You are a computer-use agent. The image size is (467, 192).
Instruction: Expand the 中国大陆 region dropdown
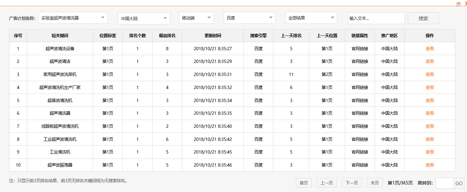144,18
